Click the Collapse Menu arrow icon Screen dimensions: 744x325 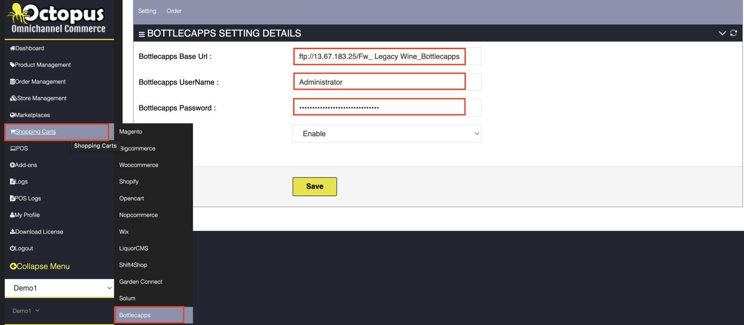[13, 266]
